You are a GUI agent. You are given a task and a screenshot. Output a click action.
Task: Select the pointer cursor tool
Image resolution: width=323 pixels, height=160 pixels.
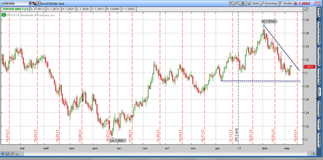[x=17, y=153]
